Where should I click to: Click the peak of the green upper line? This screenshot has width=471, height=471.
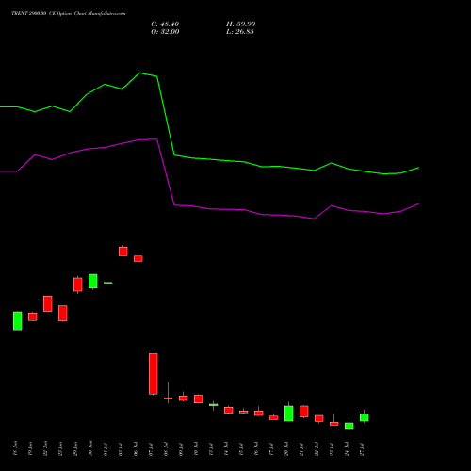pyautogui.click(x=140, y=73)
